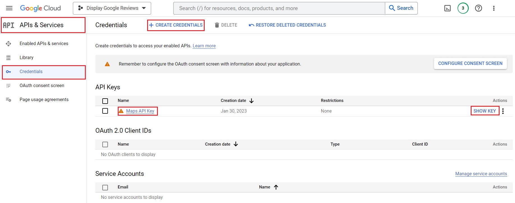Click the Delete trash button
This screenshot has height=203, width=515.
tap(226, 25)
